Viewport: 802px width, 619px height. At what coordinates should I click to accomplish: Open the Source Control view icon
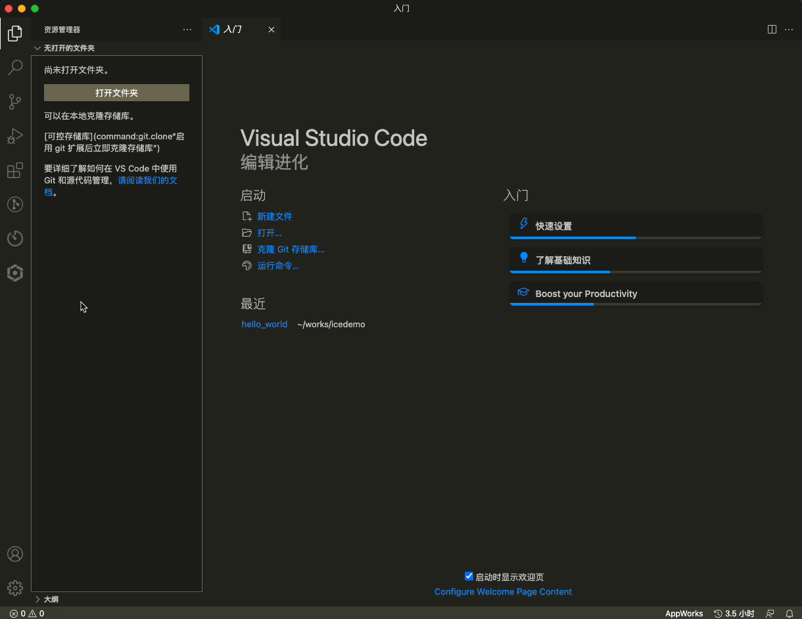tap(15, 102)
